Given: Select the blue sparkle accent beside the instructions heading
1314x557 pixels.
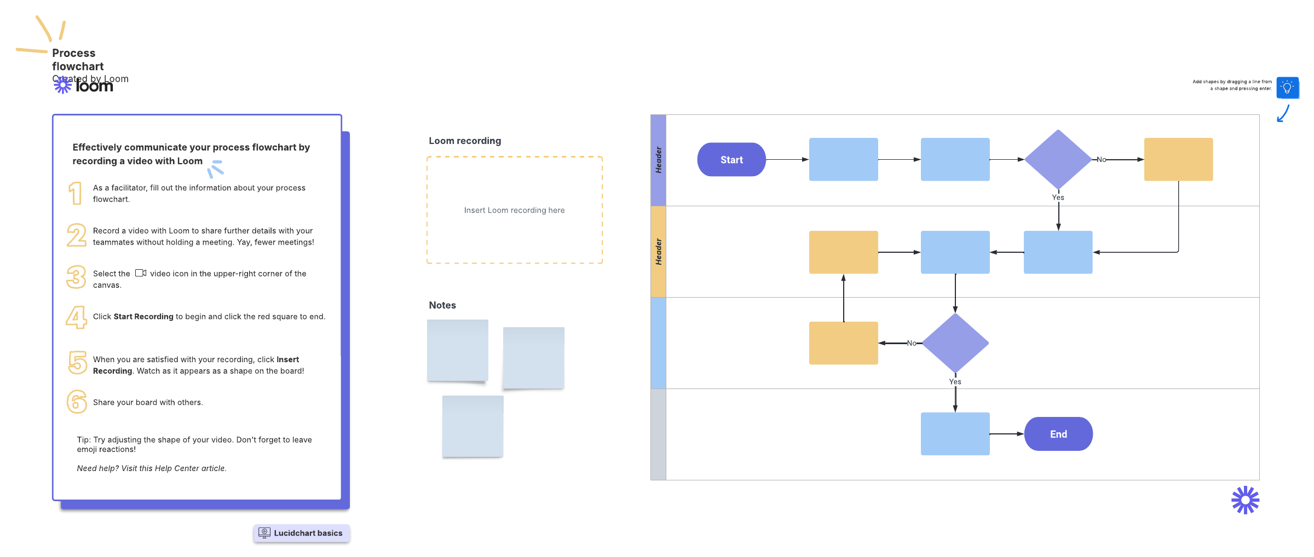Looking at the screenshot, I should (x=216, y=169).
